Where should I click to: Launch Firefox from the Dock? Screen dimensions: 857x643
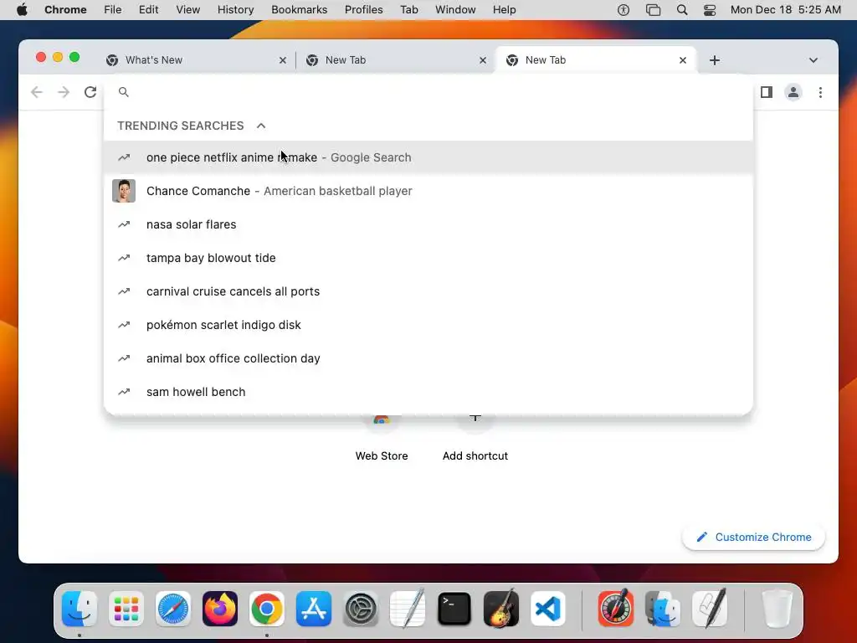click(x=220, y=609)
